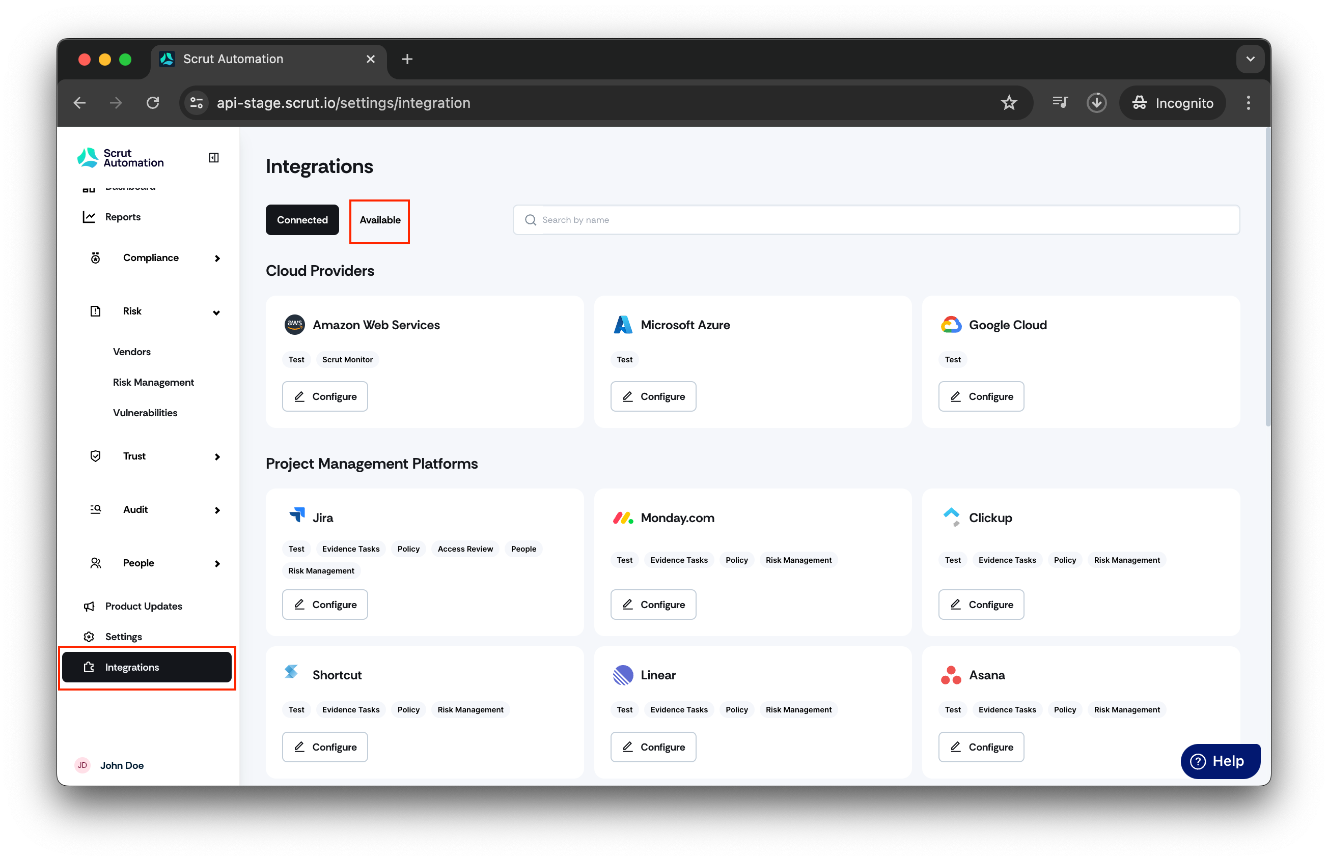The height and width of the screenshot is (861, 1328).
Task: Open Vendors under Risk
Action: tap(132, 352)
